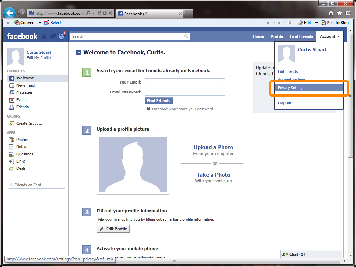Viewport: 356px width, 267px height.
Task: Click into the Email Password input field
Action: pyautogui.click(x=185, y=92)
